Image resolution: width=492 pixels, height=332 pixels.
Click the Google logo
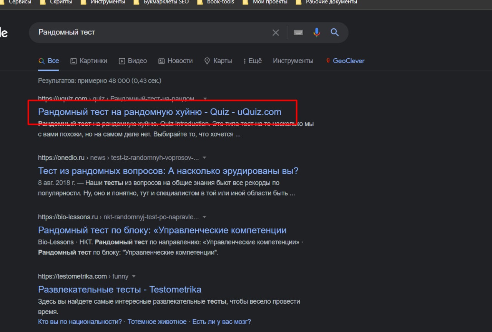pos(4,33)
